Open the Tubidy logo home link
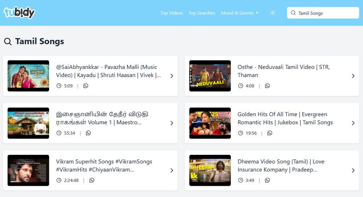The image size is (363, 197). [x=19, y=13]
